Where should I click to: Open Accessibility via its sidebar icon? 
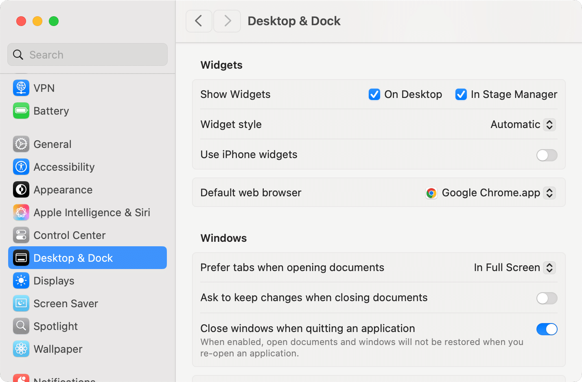point(21,167)
